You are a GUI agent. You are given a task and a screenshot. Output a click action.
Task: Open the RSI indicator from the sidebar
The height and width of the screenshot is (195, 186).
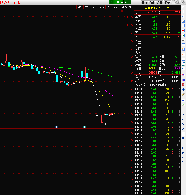(183, 80)
